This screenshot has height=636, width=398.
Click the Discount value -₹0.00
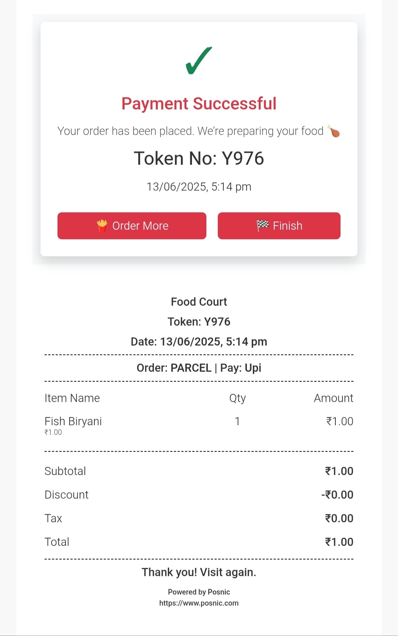coord(337,494)
